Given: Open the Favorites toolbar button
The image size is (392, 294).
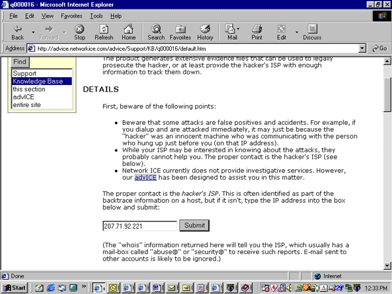Looking at the screenshot, I should pyautogui.click(x=180, y=32).
